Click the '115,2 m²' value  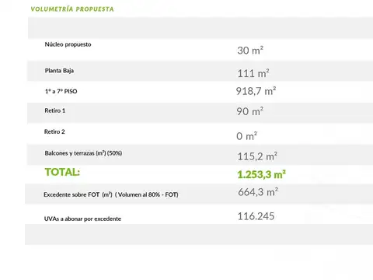[x=257, y=156]
